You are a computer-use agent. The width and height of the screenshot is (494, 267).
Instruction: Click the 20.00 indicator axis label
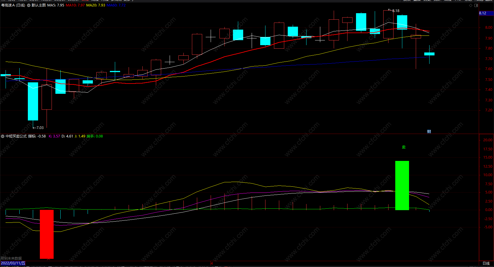488,140
